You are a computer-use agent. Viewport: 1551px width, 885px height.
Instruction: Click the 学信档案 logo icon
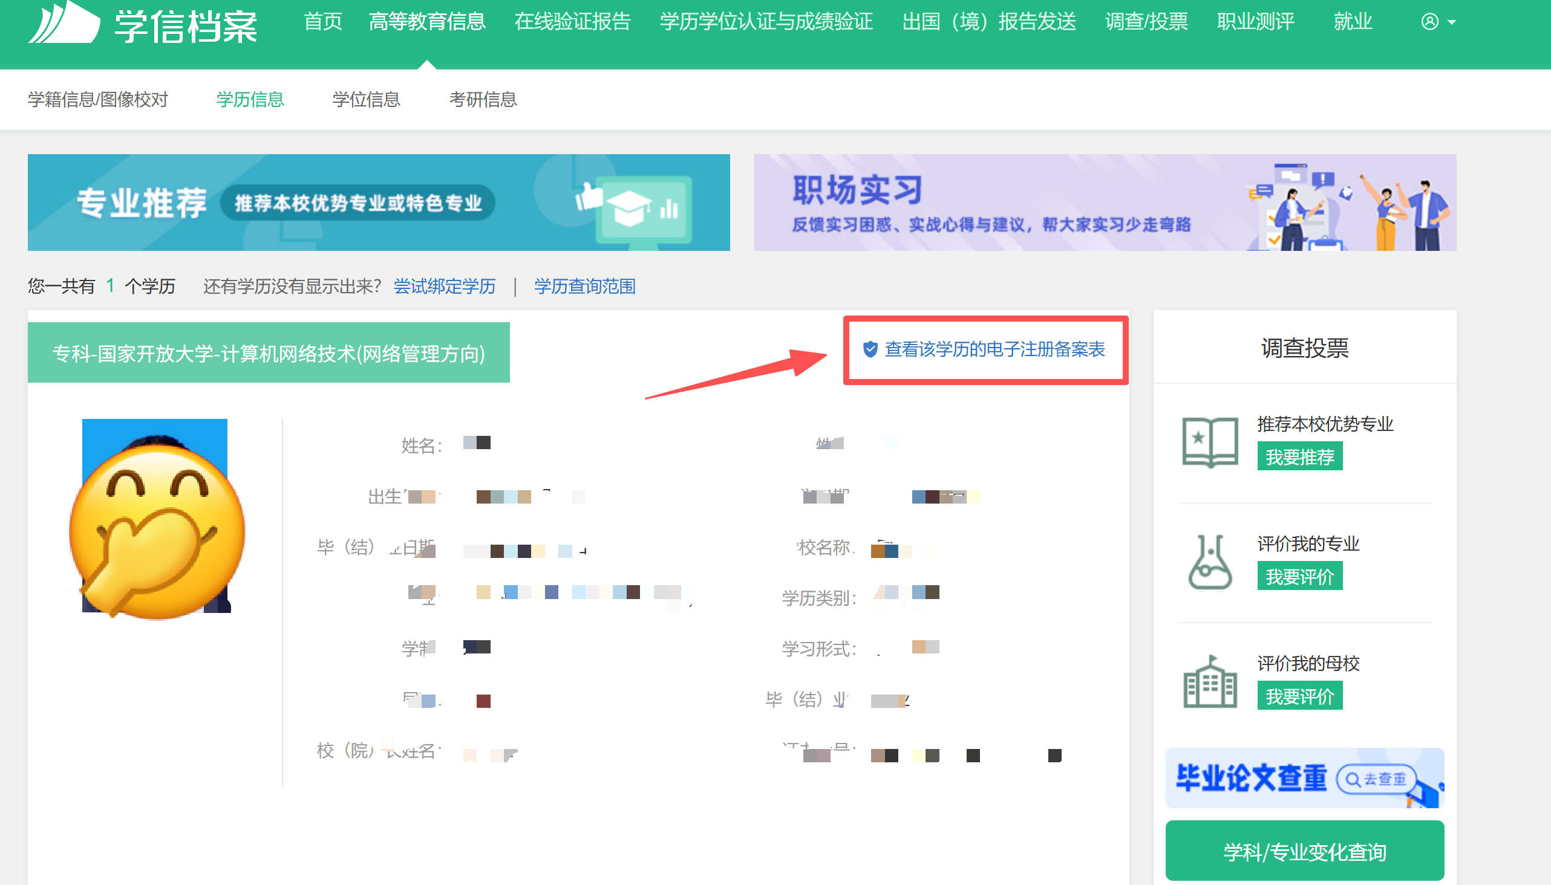pyautogui.click(x=64, y=22)
